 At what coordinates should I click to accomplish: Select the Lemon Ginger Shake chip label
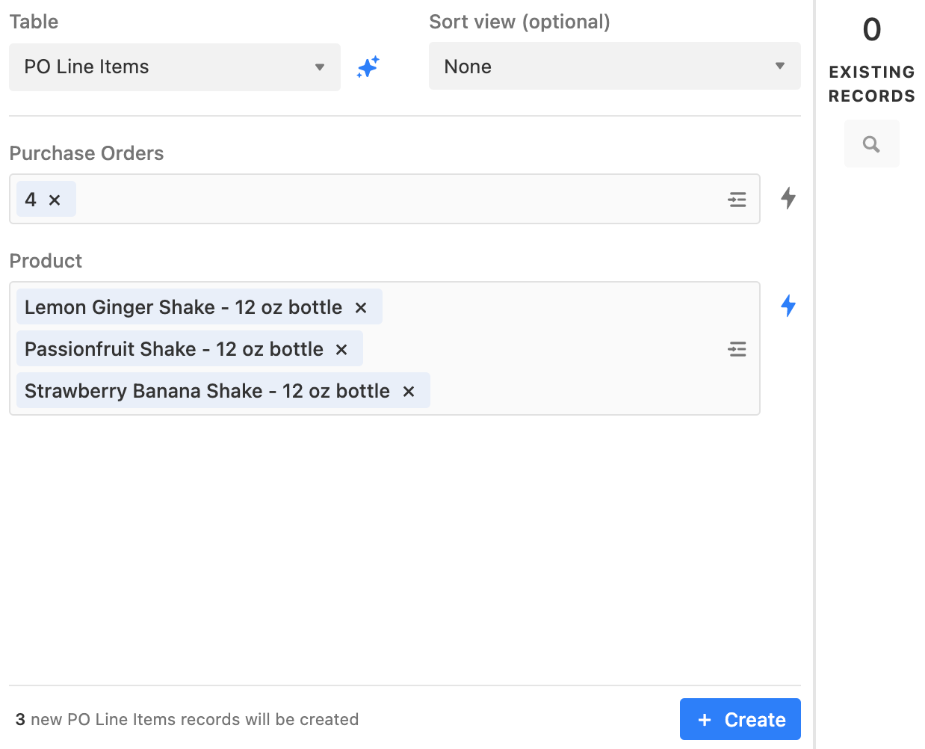click(x=183, y=307)
